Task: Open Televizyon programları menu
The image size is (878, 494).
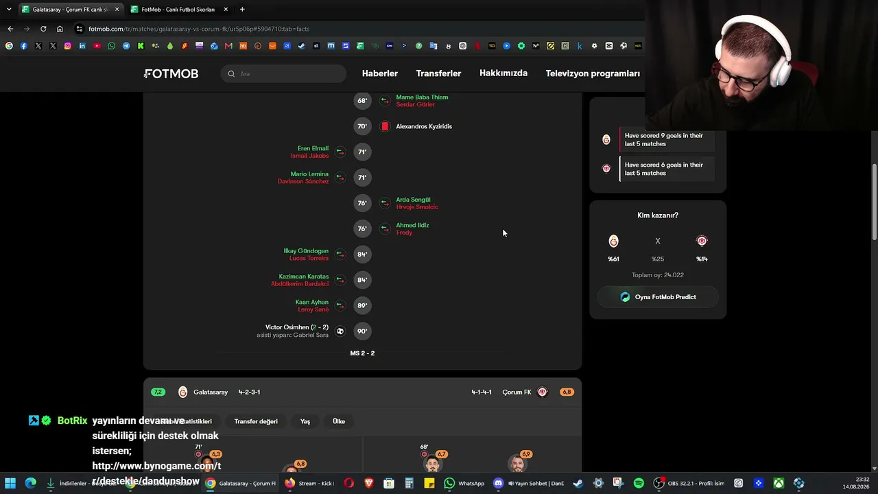Action: 593,73
